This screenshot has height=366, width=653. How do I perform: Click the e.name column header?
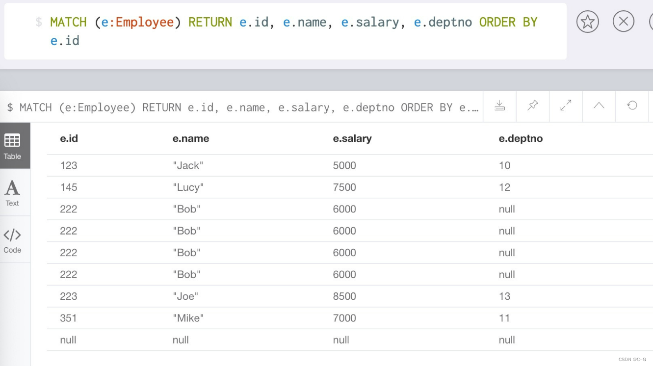(191, 139)
